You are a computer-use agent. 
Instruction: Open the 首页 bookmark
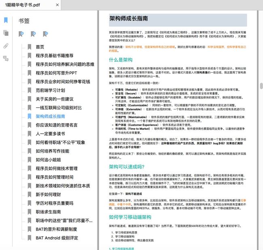coord(40,47)
